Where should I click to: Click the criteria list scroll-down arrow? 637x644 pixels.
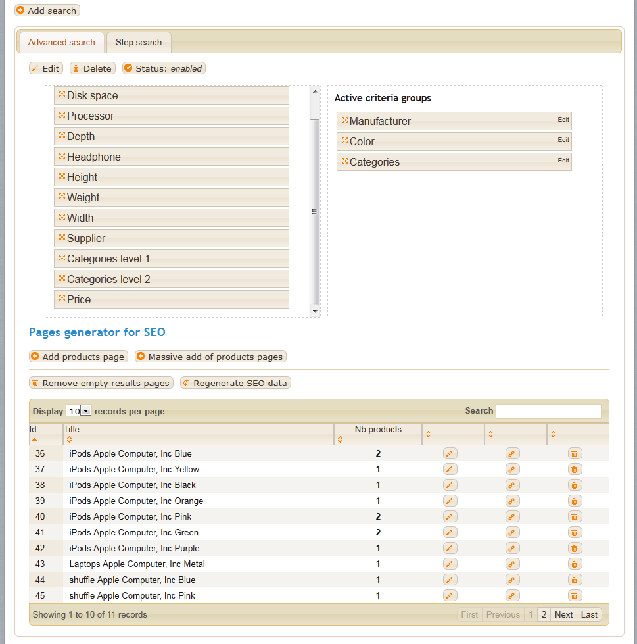[315, 311]
